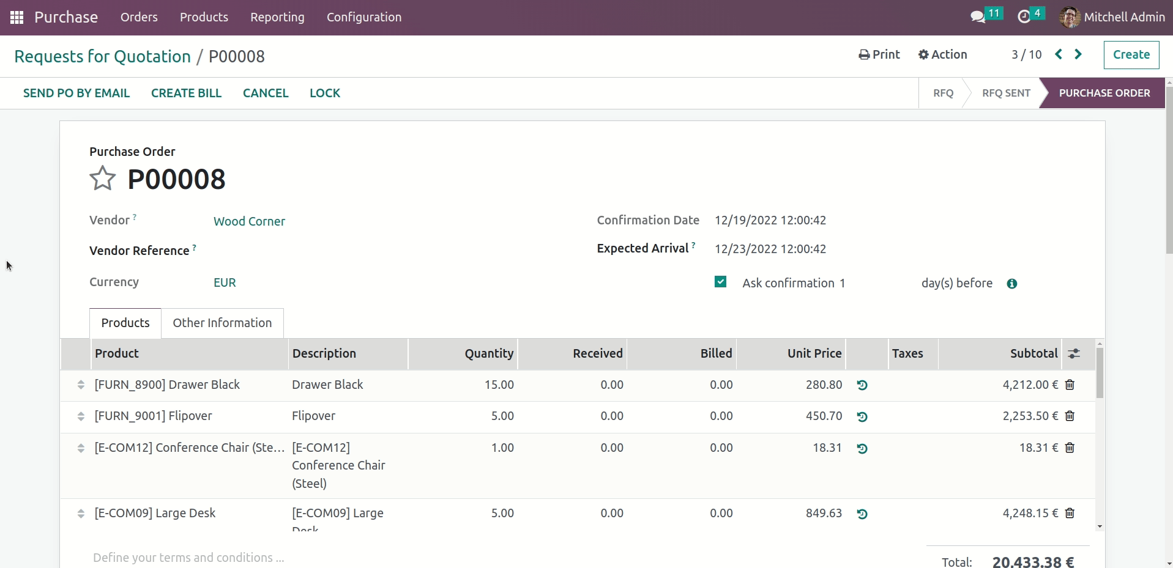Open the Wood Corner vendor link

pyautogui.click(x=249, y=221)
